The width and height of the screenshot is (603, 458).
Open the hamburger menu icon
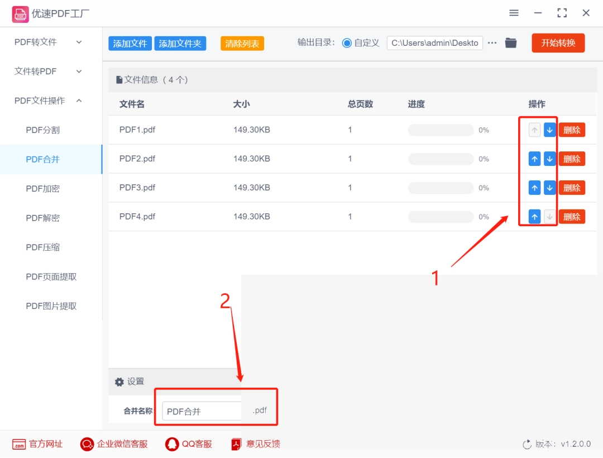click(x=514, y=13)
